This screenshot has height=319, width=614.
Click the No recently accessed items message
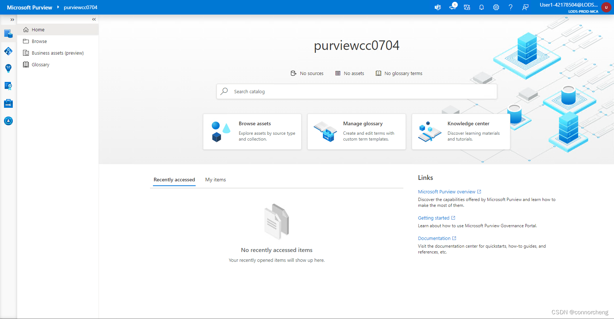pyautogui.click(x=277, y=250)
